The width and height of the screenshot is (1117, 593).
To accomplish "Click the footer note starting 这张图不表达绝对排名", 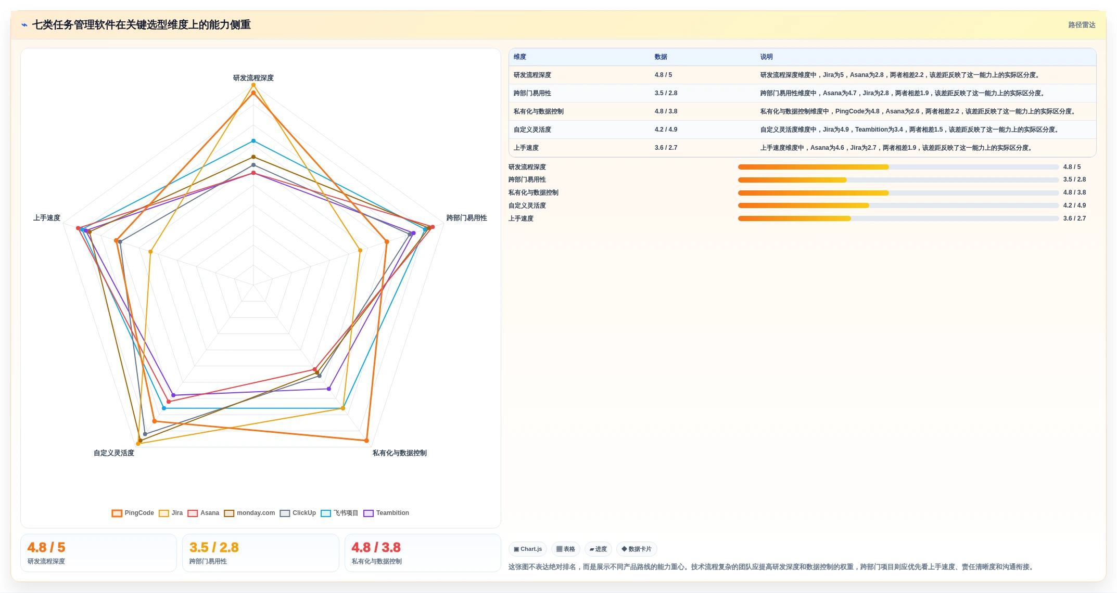I will 772,567.
